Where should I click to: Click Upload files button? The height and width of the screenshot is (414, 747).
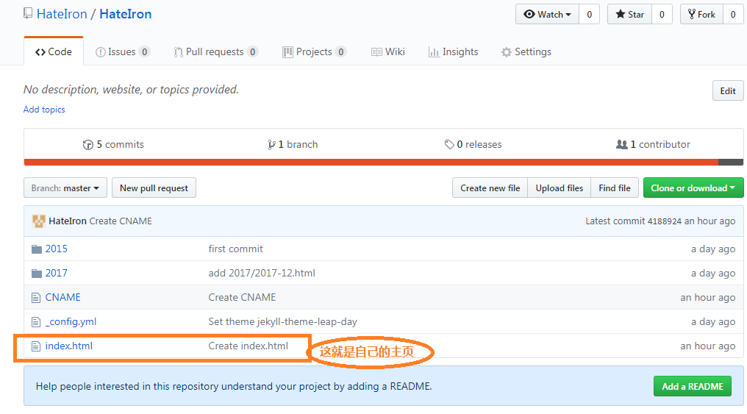(x=560, y=188)
